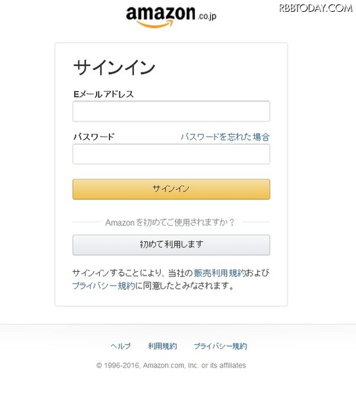Click the .co.jp part of the logo
Viewport: 356px width, 397px height.
click(207, 16)
